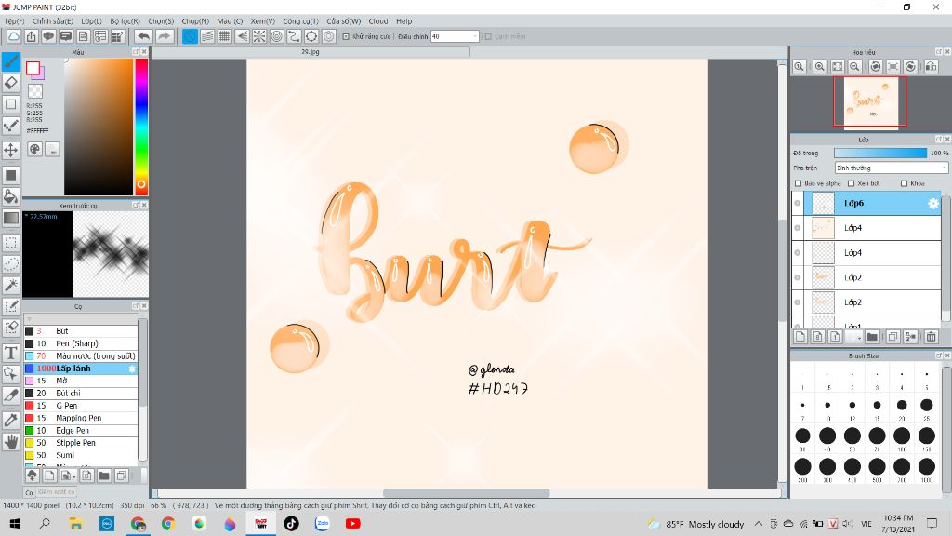Create a new raster layer

coord(800,336)
